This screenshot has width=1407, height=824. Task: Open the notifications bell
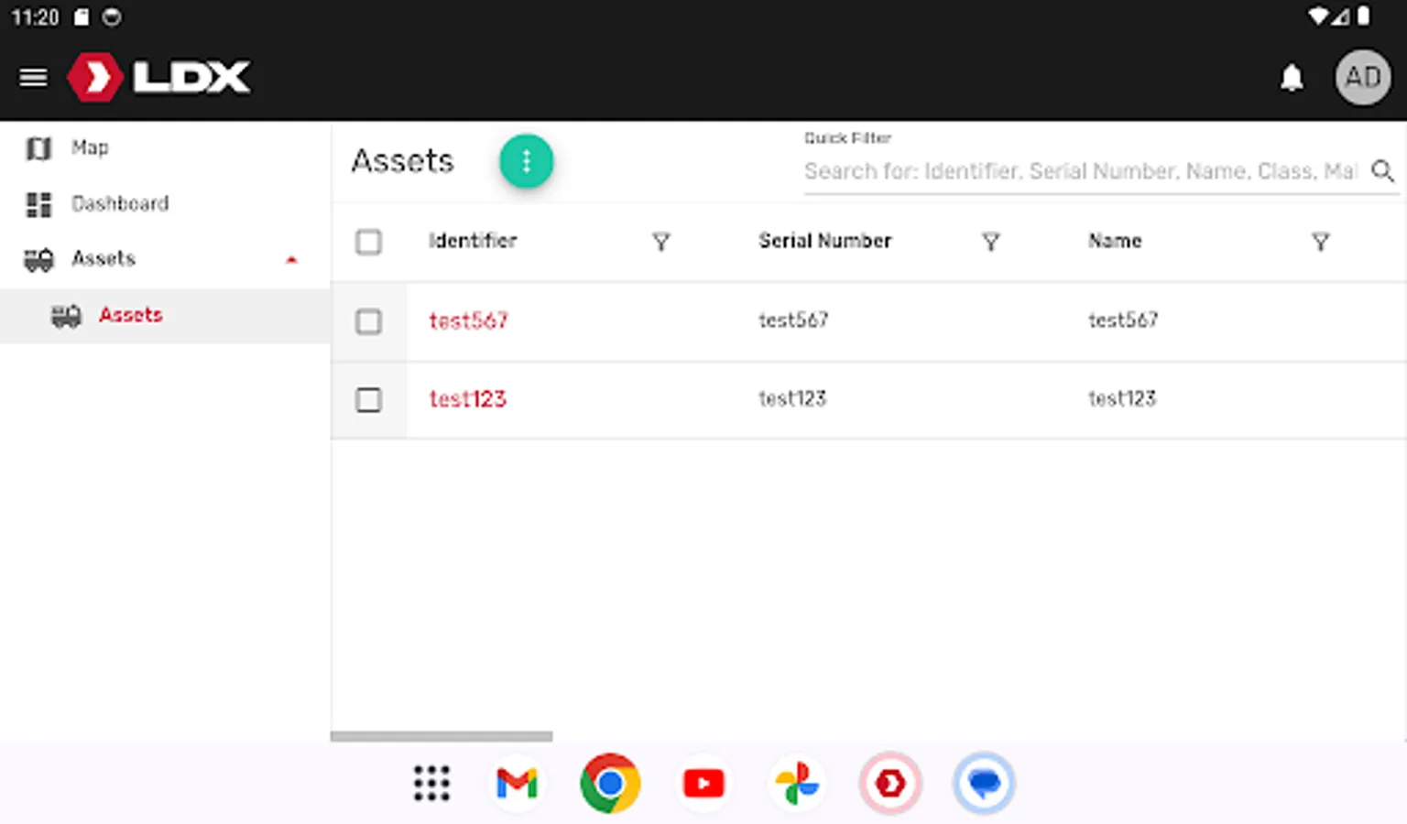tap(1292, 78)
